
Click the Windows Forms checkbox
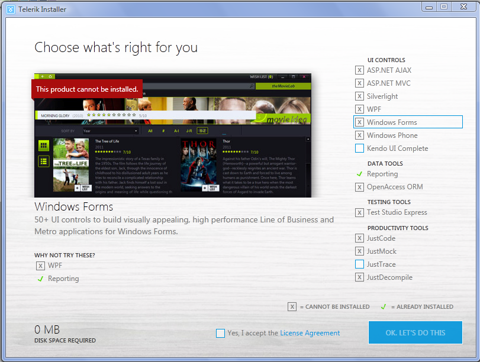359,122
